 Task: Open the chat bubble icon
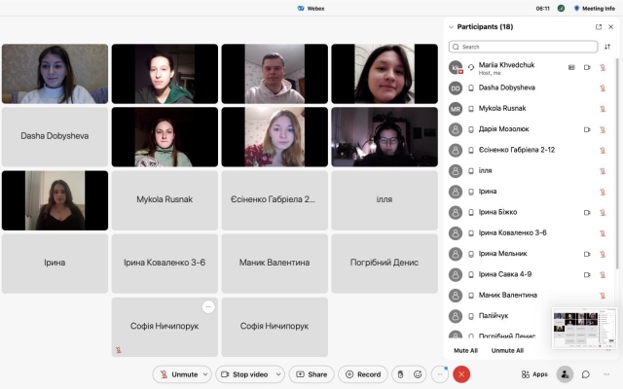tap(586, 374)
